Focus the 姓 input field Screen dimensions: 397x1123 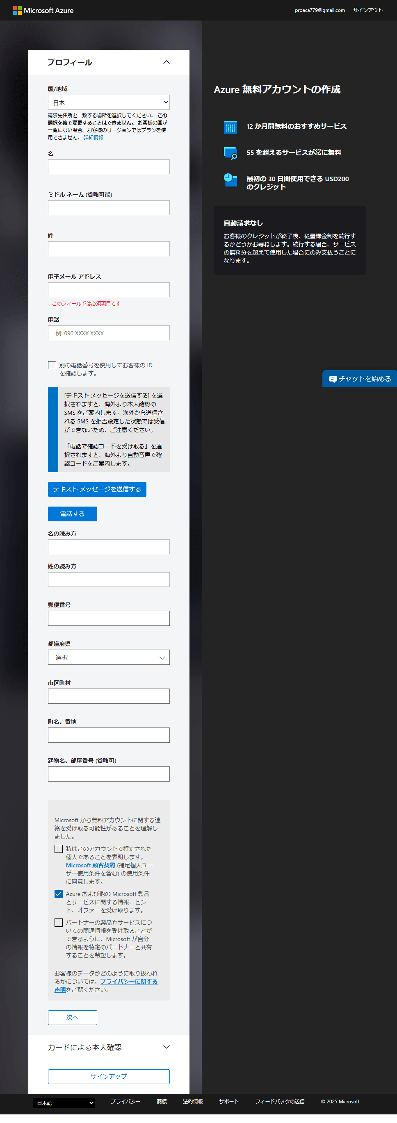pyautogui.click(x=109, y=249)
